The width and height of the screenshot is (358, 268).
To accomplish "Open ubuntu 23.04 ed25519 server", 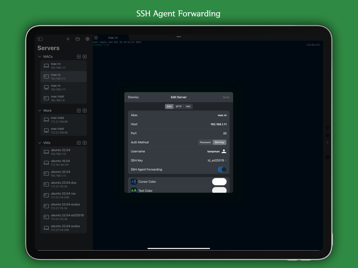I will pos(63,217).
